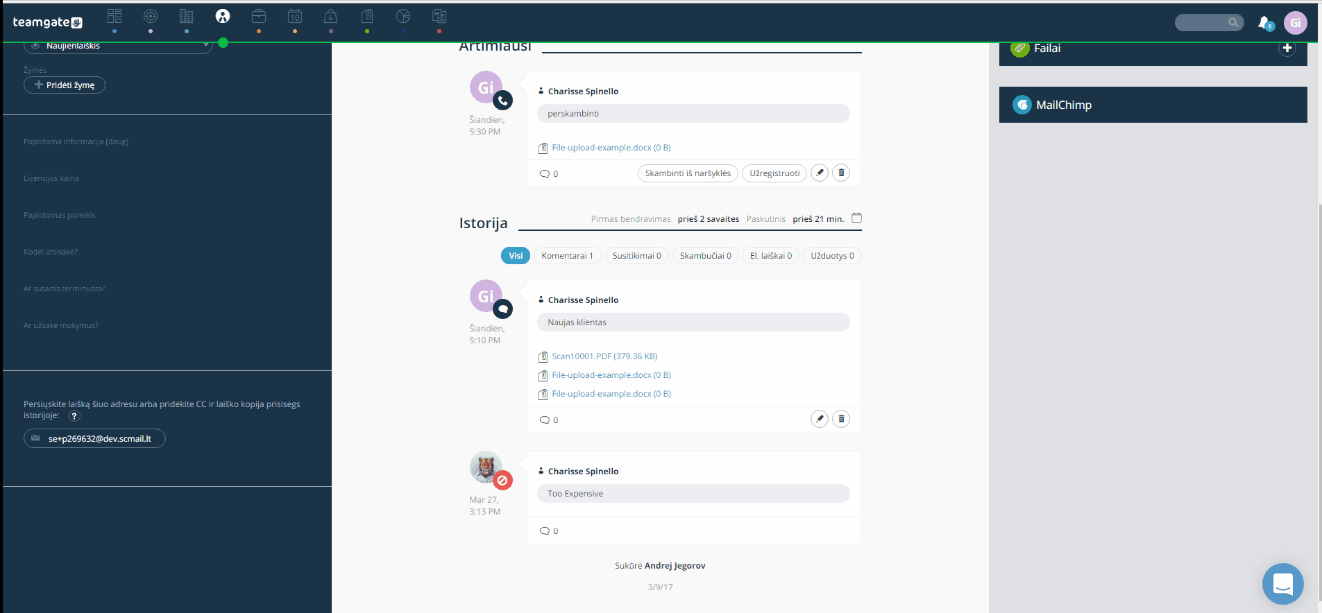Open the documents icon in top nav
The width and height of the screenshot is (1322, 613).
click(x=439, y=16)
